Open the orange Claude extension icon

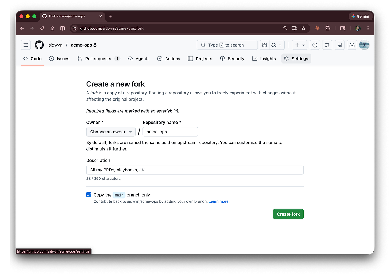(x=317, y=28)
